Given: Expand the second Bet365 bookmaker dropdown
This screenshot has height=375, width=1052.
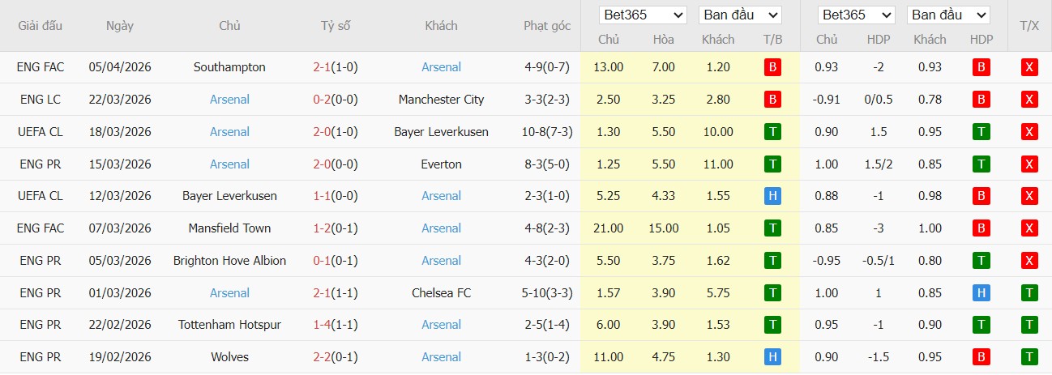Looking at the screenshot, I should [x=857, y=15].
